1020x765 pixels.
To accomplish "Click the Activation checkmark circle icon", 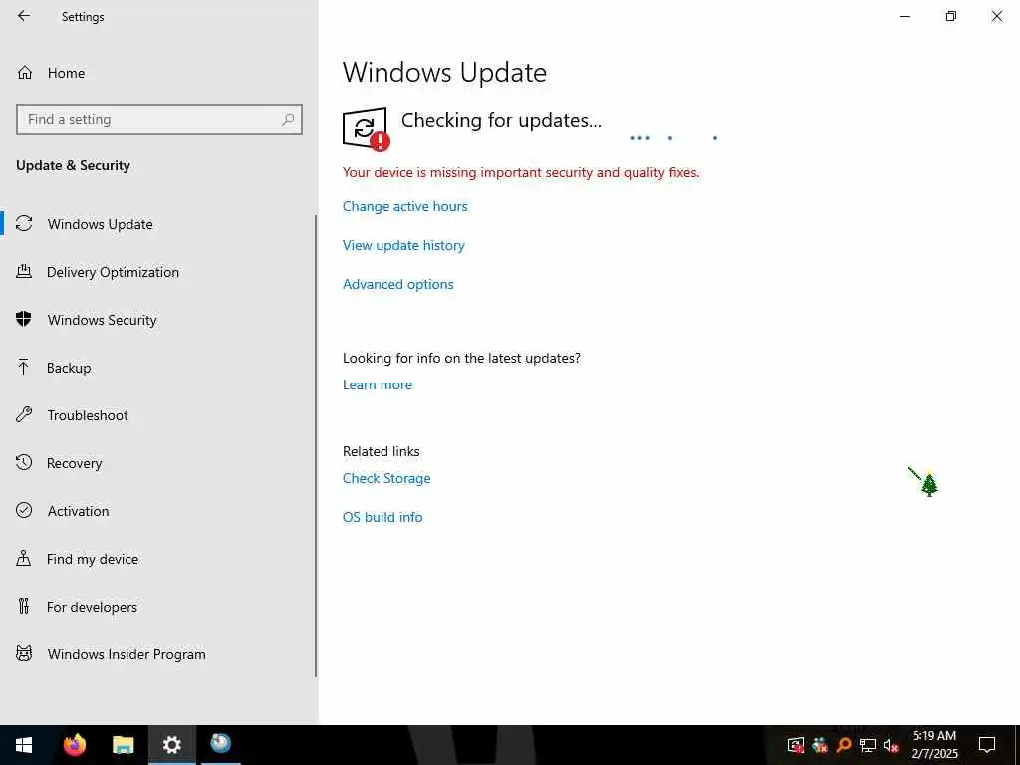I will (24, 510).
